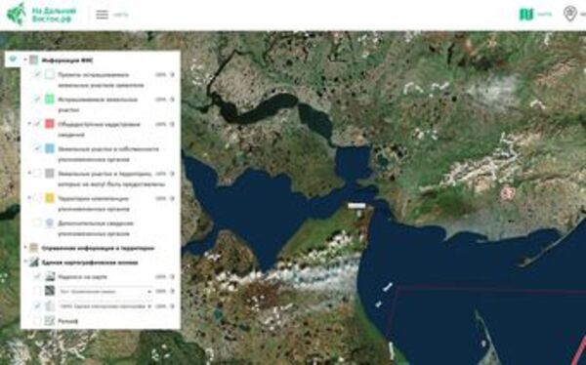Open the satellite imagery source dropdown
This screenshot has height=365, width=586.
click(x=105, y=291)
